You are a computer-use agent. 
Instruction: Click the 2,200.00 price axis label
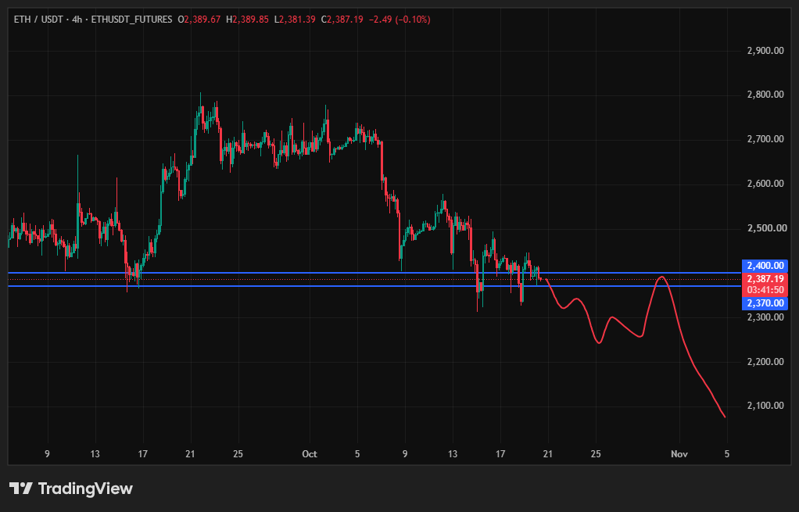765,362
